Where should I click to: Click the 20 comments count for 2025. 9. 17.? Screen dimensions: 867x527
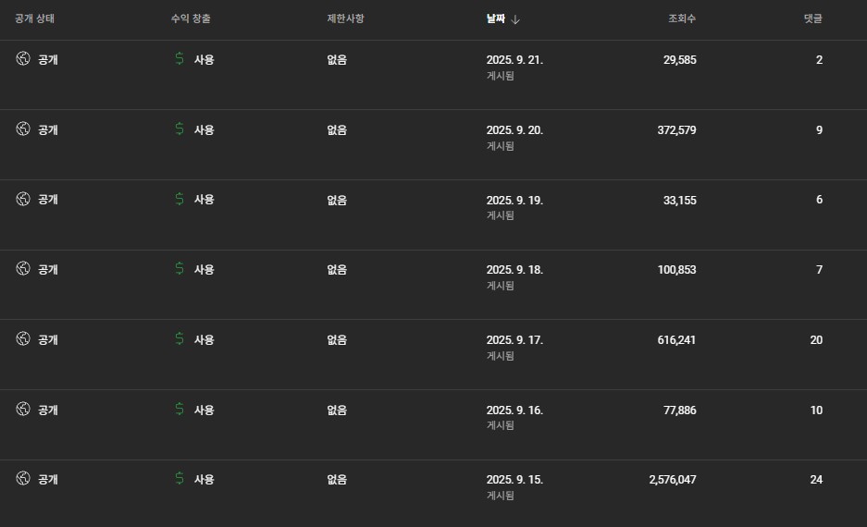816,339
